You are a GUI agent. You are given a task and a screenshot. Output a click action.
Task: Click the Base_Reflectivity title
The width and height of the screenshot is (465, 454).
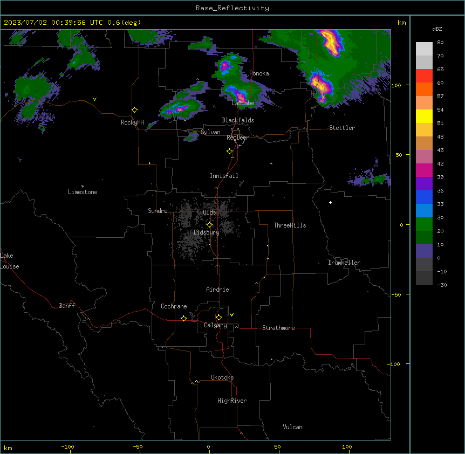[232, 8]
